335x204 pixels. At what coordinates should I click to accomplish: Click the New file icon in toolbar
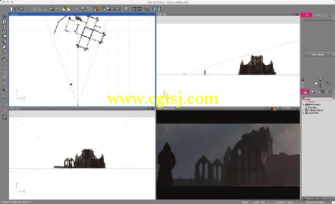tap(11, 9)
